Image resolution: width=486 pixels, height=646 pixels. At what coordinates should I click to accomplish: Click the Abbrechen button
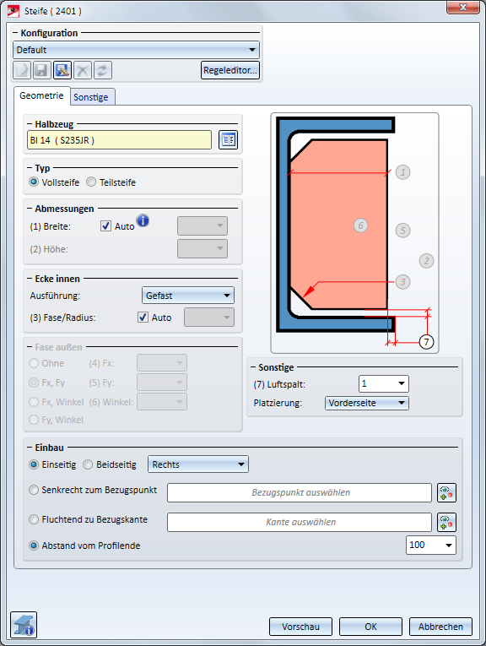coord(440,627)
